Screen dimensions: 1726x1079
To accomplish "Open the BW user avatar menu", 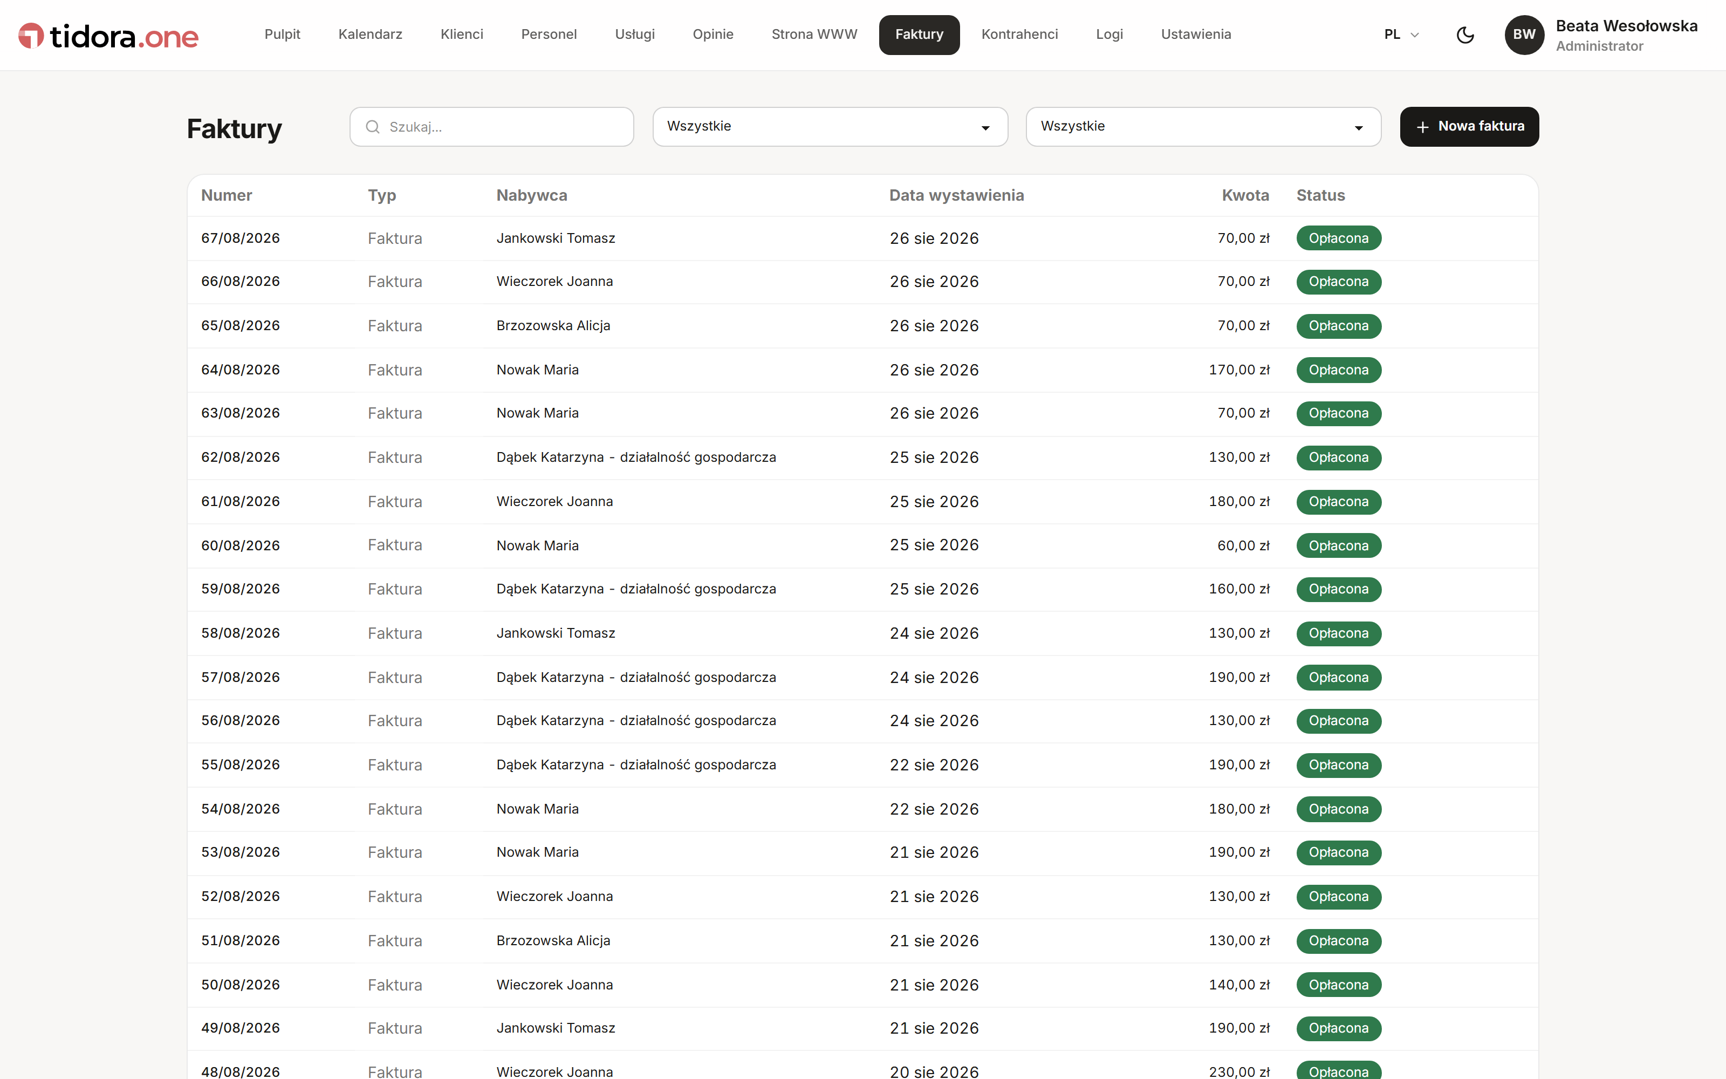I will click(x=1524, y=35).
